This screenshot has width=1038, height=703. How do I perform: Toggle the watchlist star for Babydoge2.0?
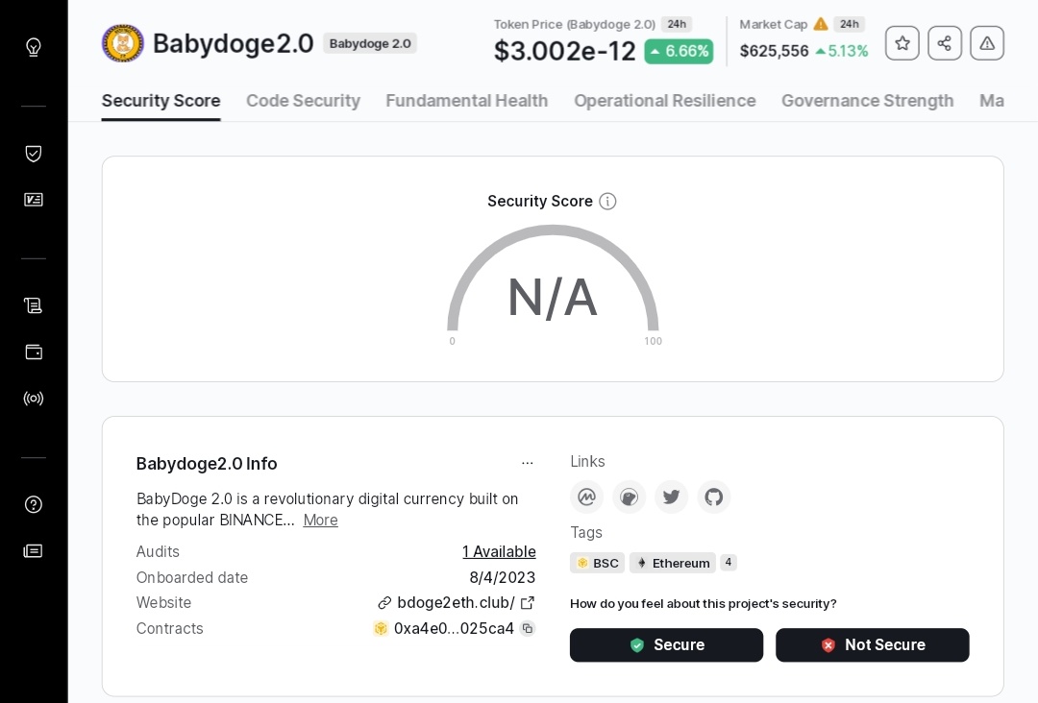pyautogui.click(x=902, y=43)
